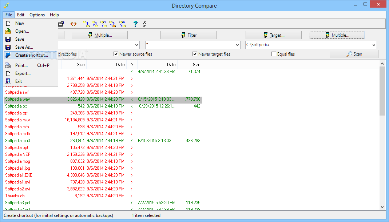This screenshot has height=222, width=389.
Task: Expand the filter pattern dropdown arrow
Action: pyautogui.click(x=237, y=45)
